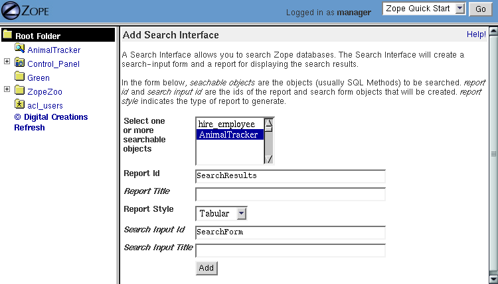
Task: Open the Zope Quick Start dropdown
Action: [x=461, y=8]
